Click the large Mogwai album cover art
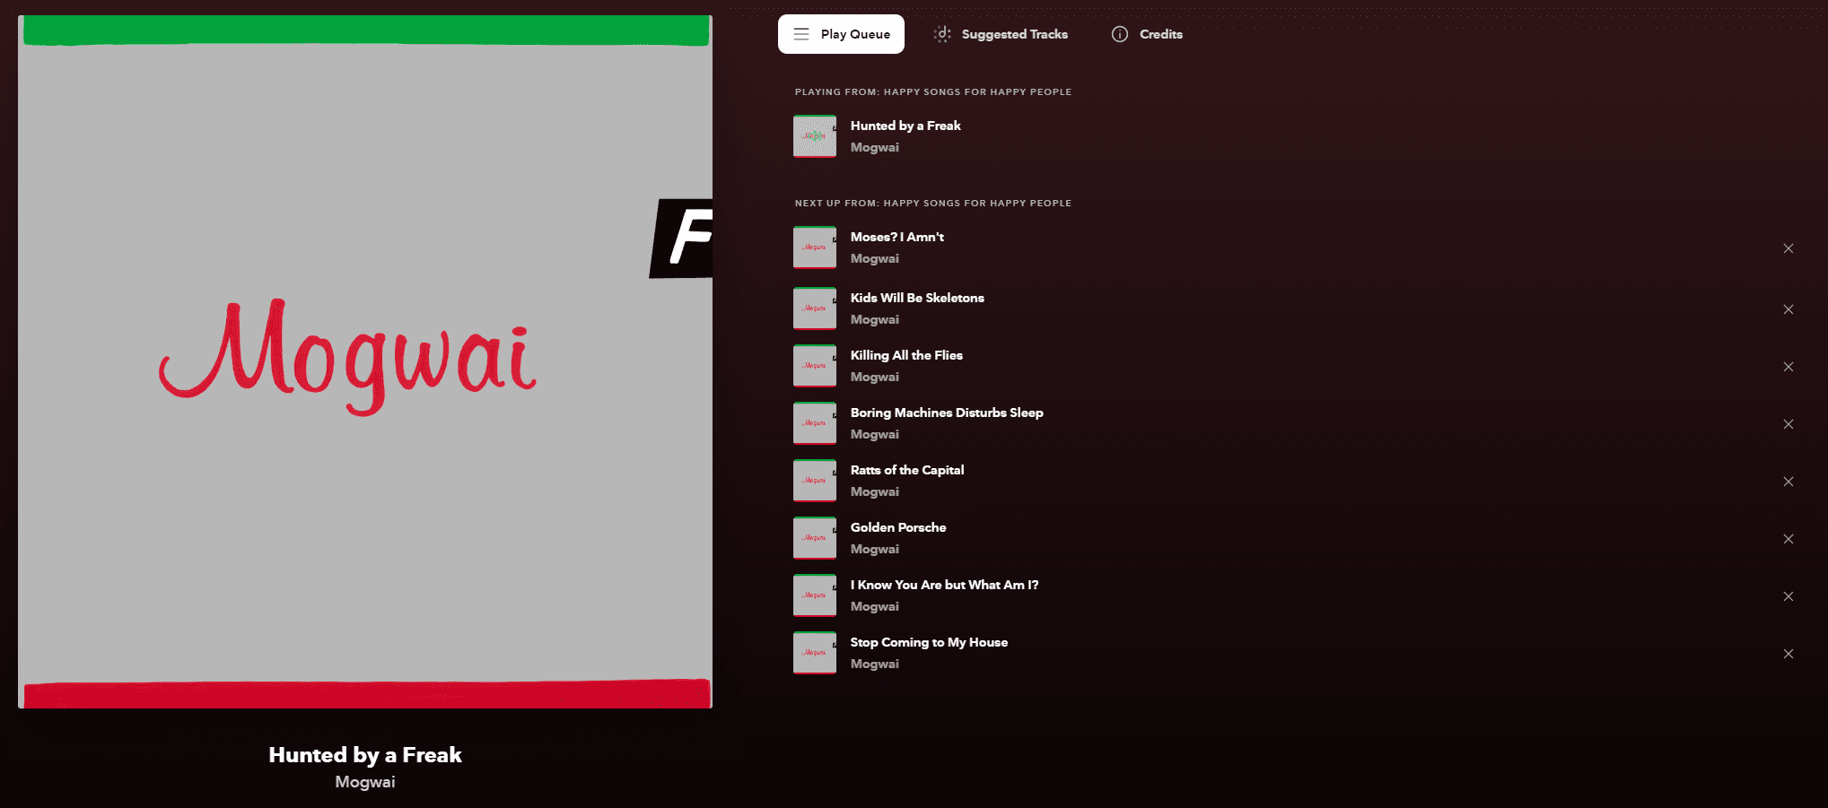 (365, 361)
